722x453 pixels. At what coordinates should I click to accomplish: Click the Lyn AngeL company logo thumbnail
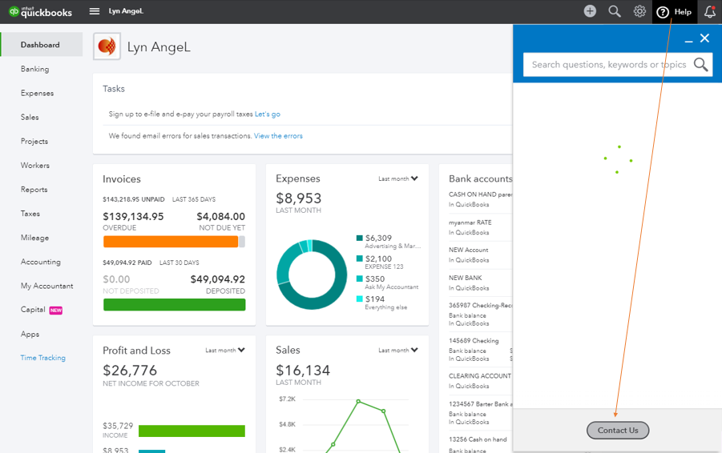[107, 46]
